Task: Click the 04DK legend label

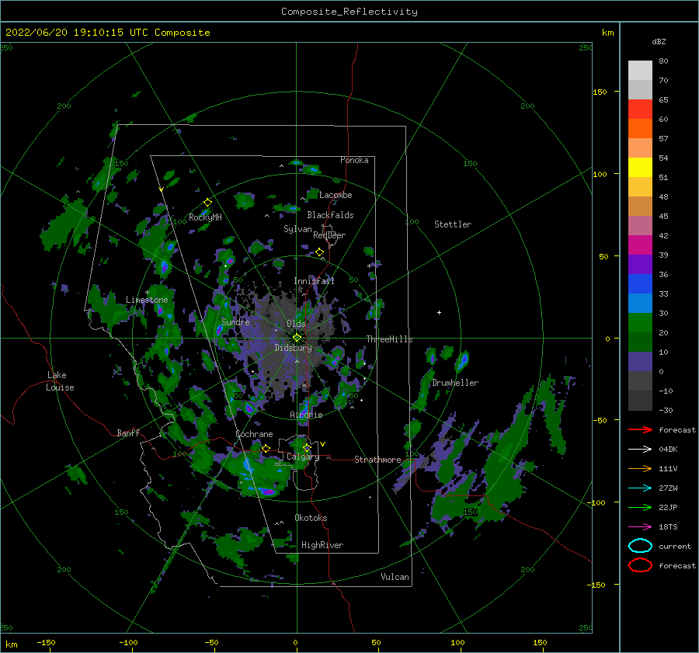Action: click(668, 450)
